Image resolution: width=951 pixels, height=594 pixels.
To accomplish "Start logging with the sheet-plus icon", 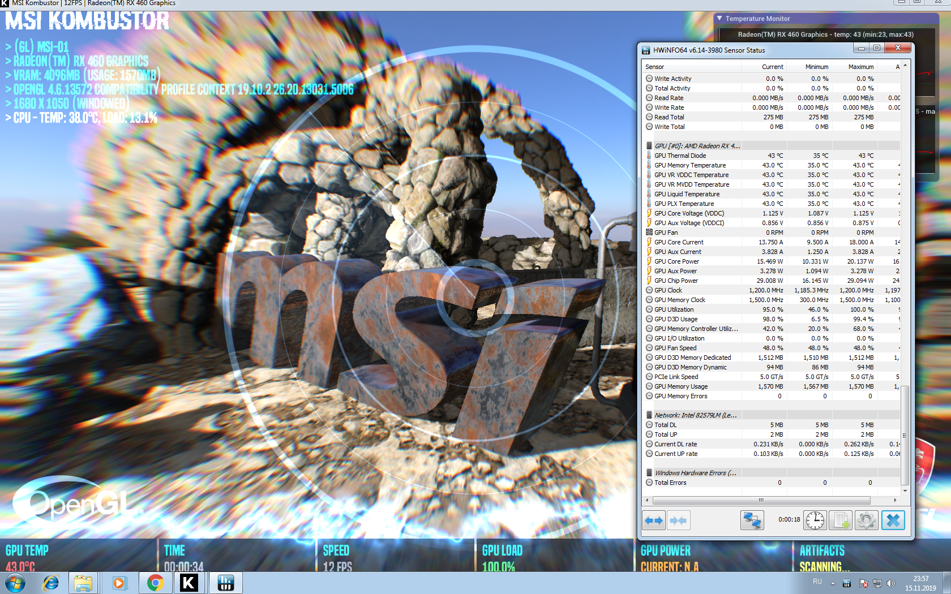I will tap(841, 520).
